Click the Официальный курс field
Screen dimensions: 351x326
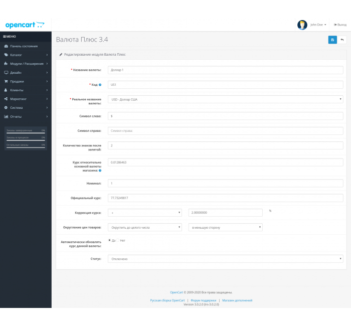pos(226,198)
